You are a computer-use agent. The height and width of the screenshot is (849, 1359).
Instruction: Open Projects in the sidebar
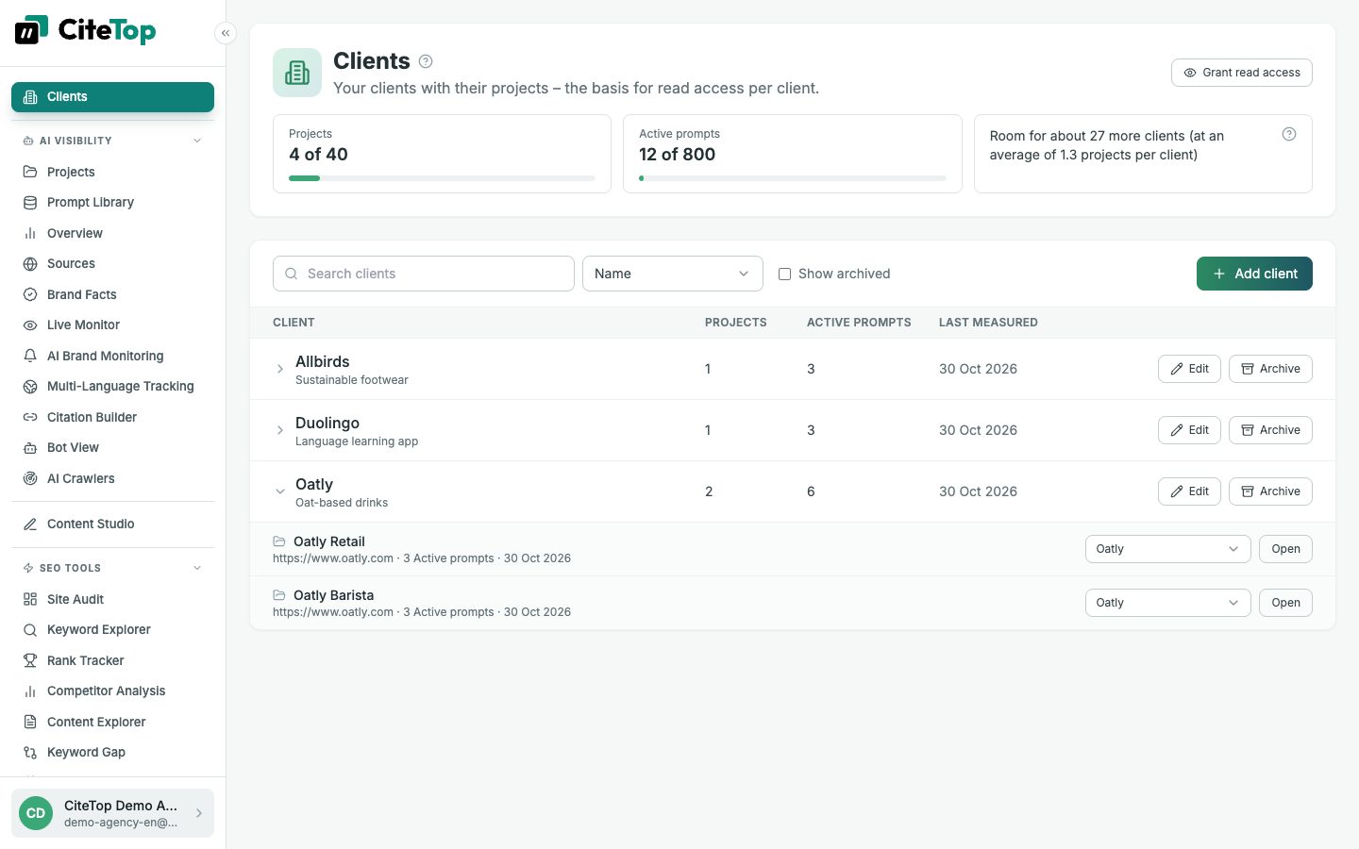point(112,172)
